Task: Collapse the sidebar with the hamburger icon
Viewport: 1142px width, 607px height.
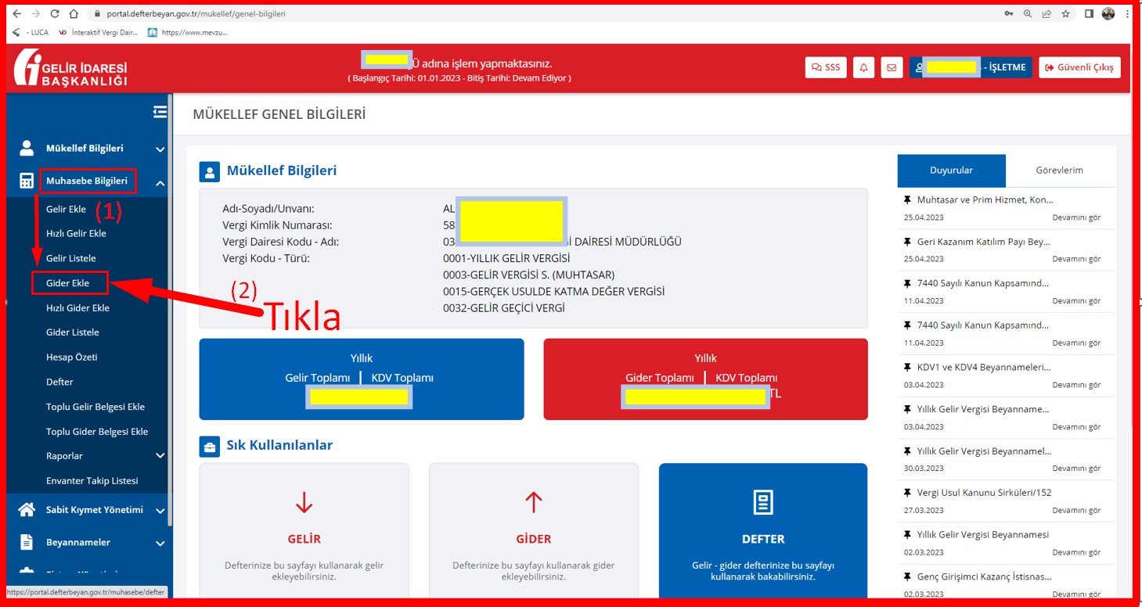Action: (x=160, y=112)
